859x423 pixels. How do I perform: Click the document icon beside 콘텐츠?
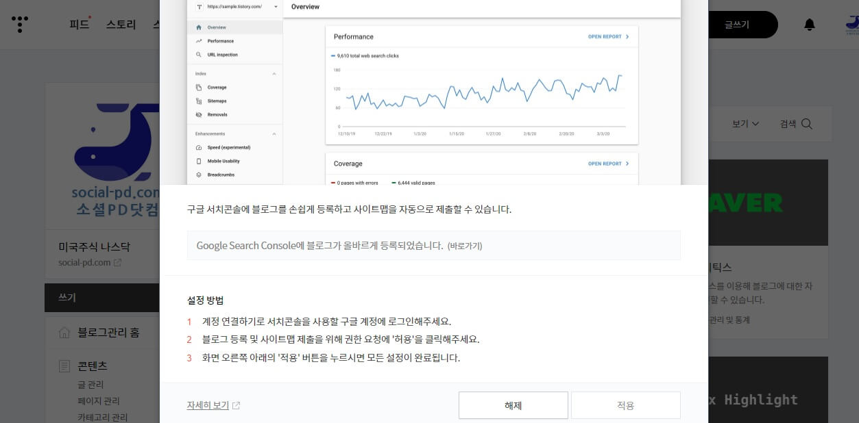pyautogui.click(x=64, y=366)
